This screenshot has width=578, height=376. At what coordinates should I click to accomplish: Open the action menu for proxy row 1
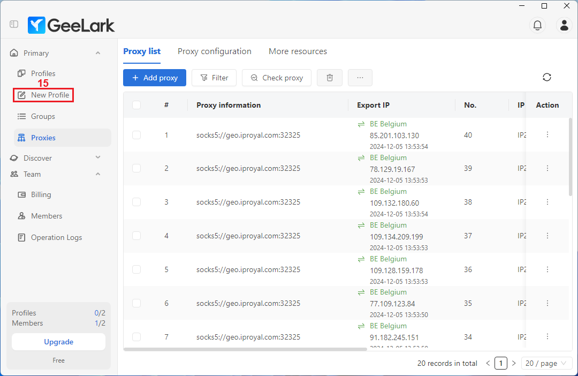click(x=547, y=134)
